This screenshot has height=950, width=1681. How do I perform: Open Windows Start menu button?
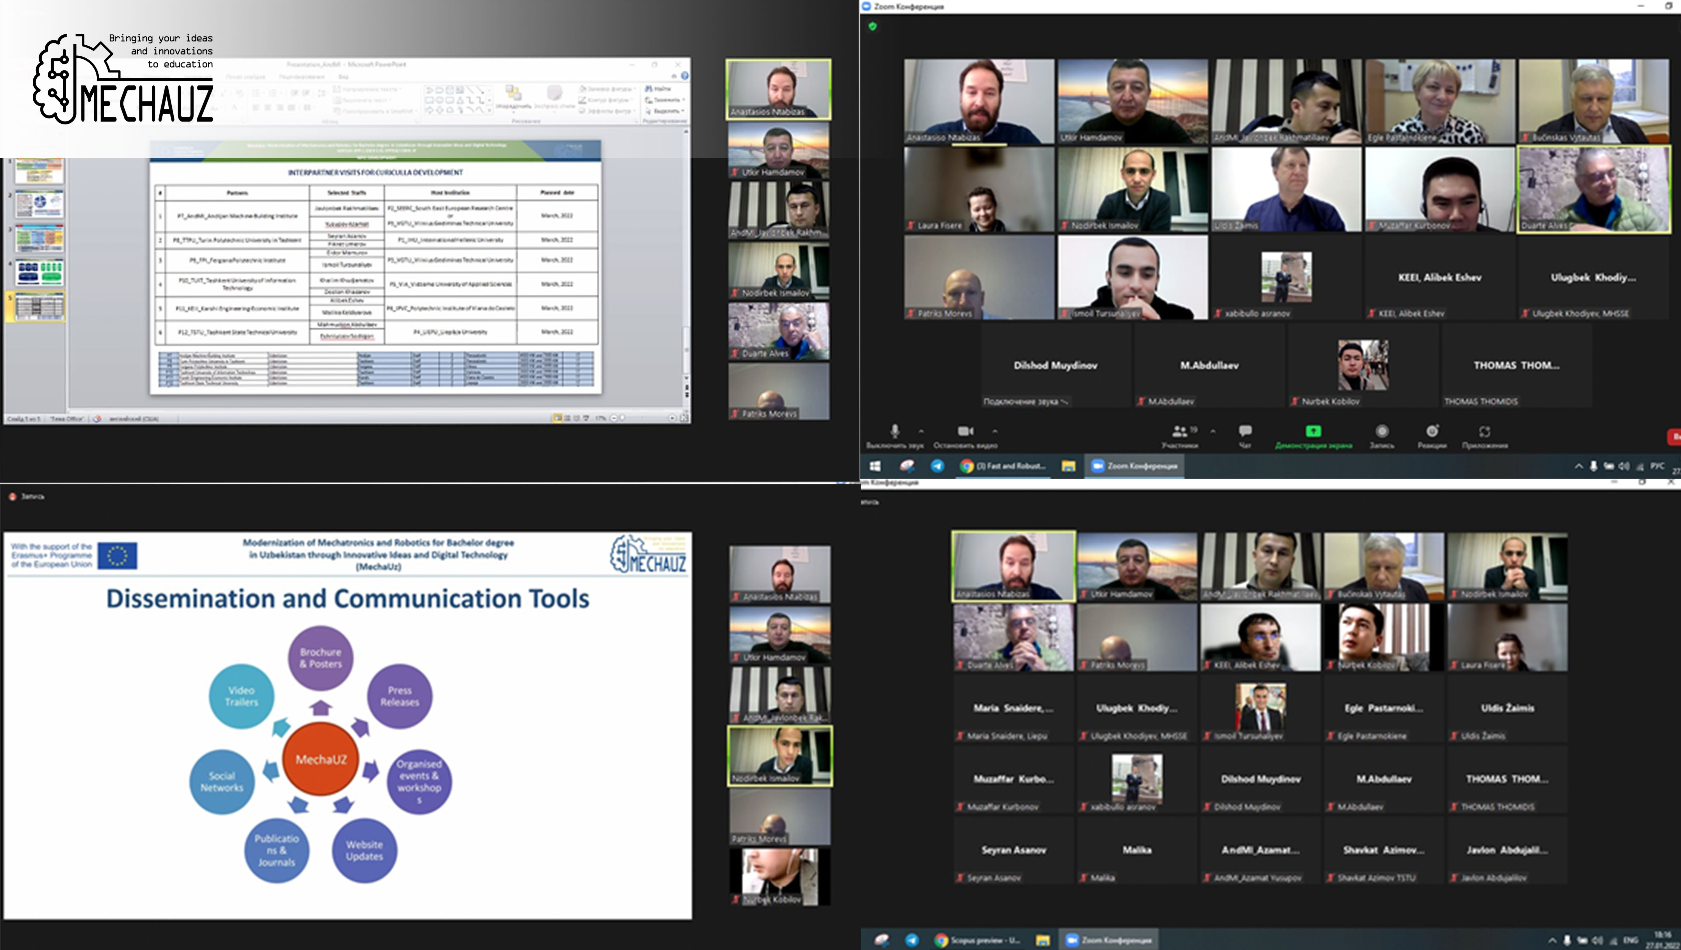(x=875, y=466)
